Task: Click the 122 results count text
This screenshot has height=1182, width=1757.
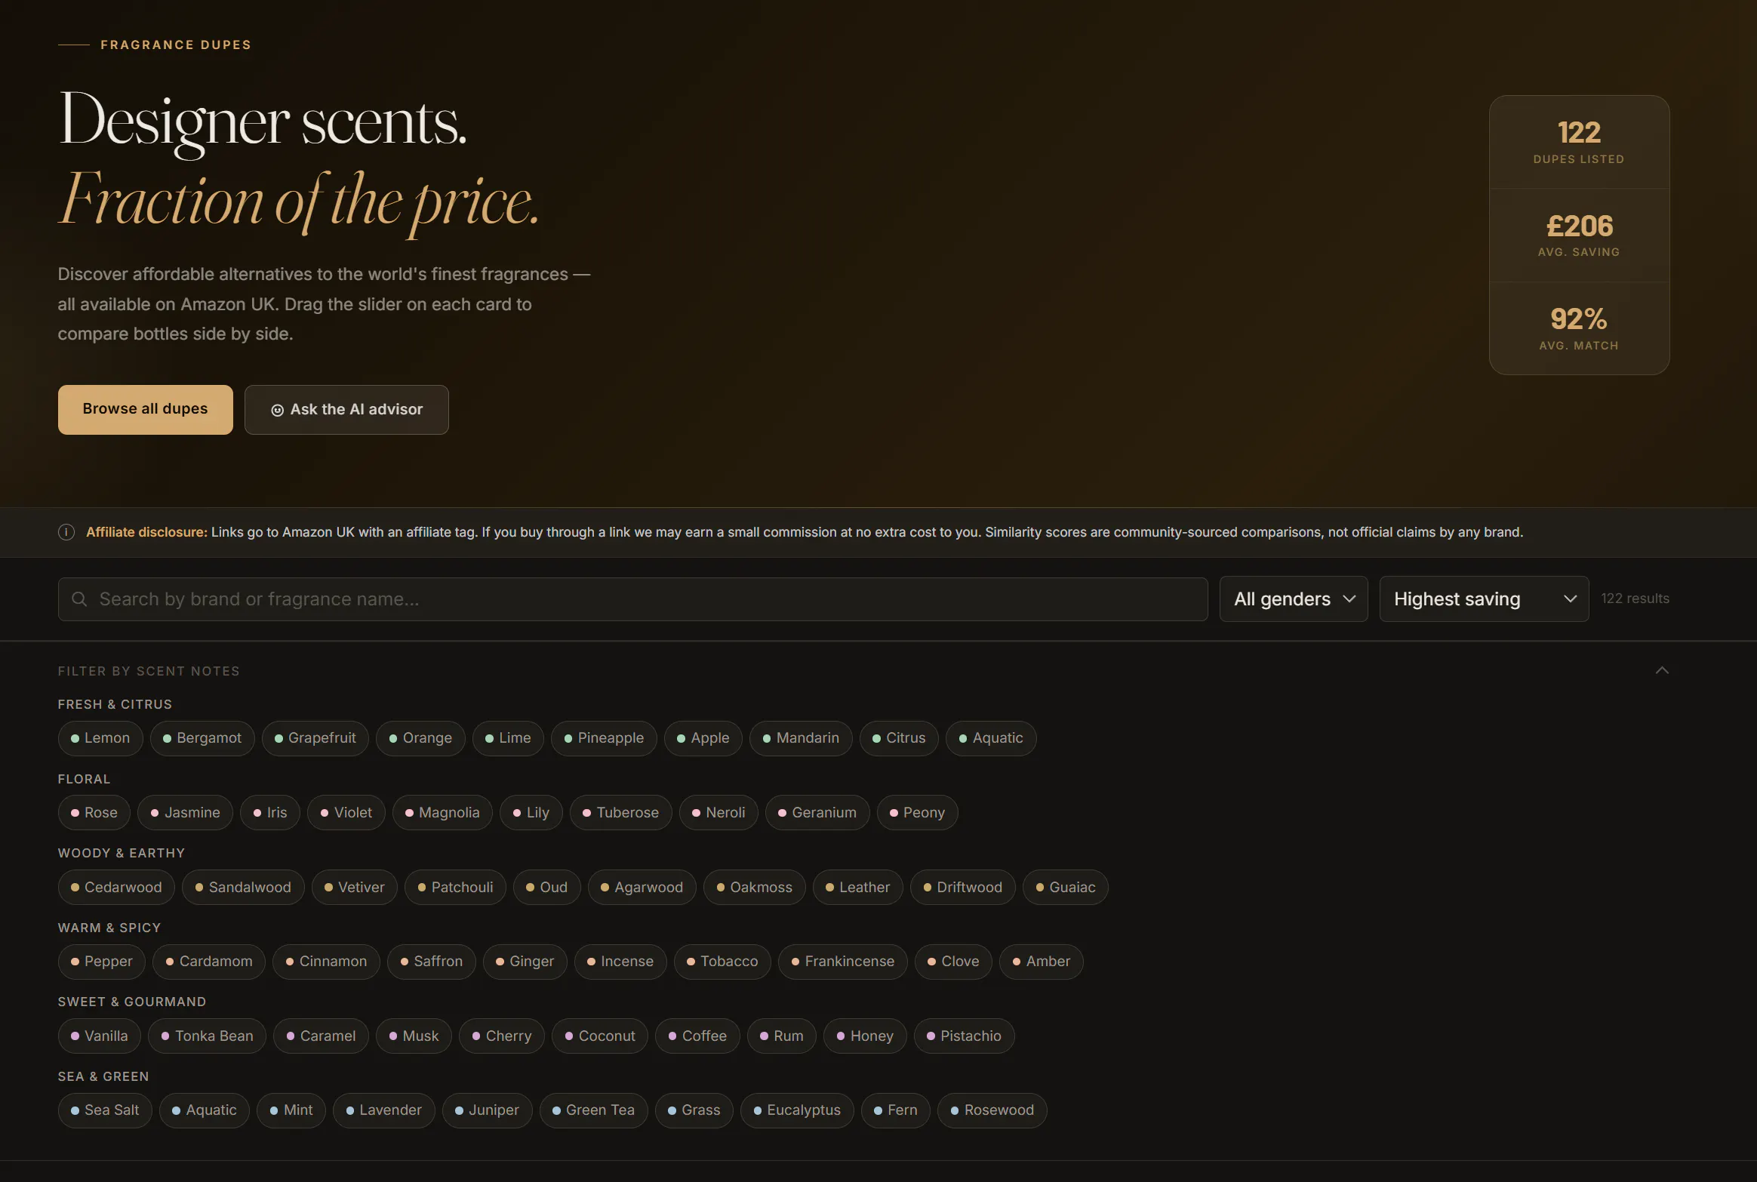Action: click(x=1635, y=599)
